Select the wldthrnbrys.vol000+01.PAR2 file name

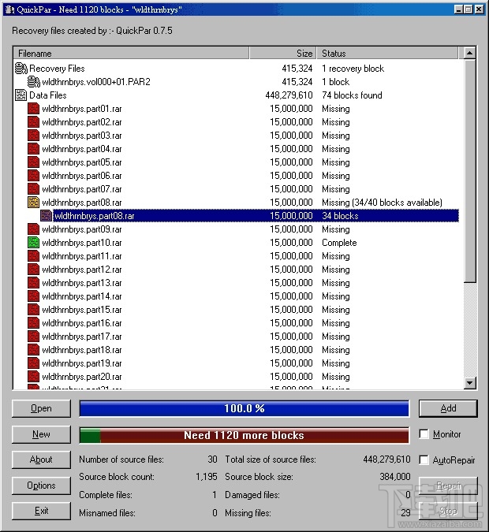click(96, 82)
